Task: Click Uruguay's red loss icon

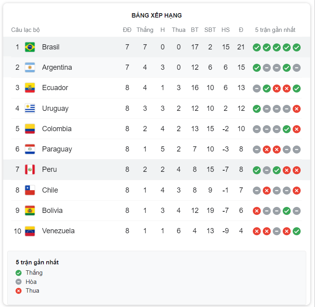Action: (x=297, y=109)
